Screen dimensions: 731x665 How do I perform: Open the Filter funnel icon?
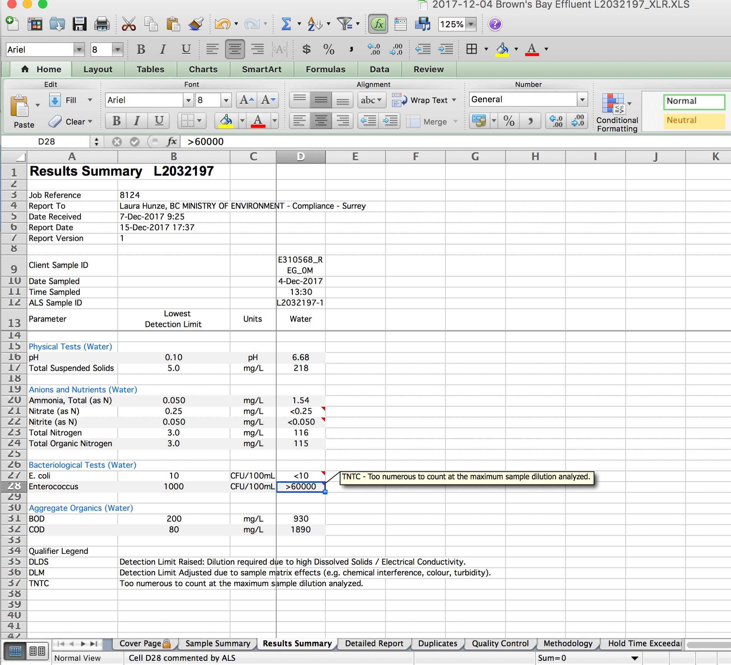tap(344, 24)
